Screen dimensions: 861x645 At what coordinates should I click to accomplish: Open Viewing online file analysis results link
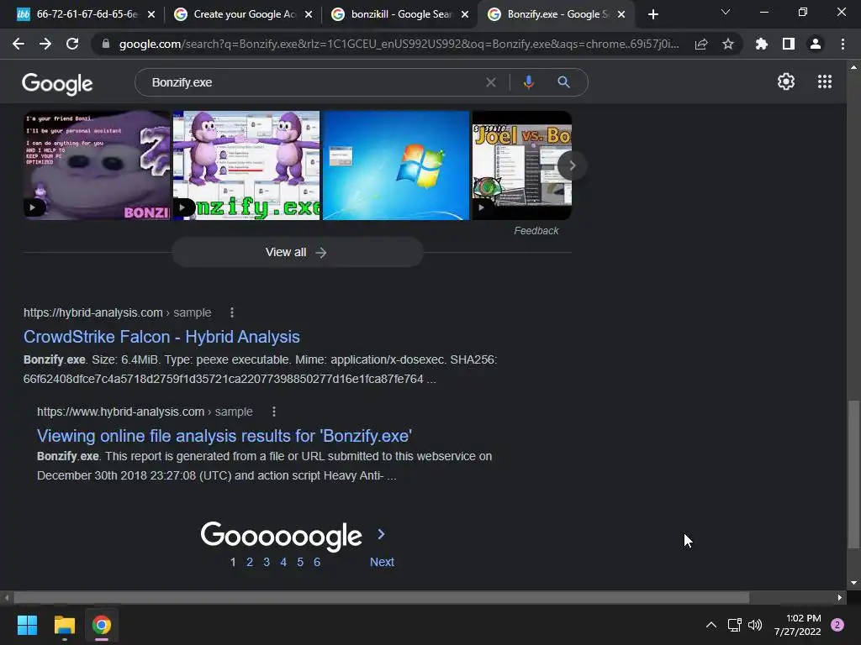[x=224, y=436]
